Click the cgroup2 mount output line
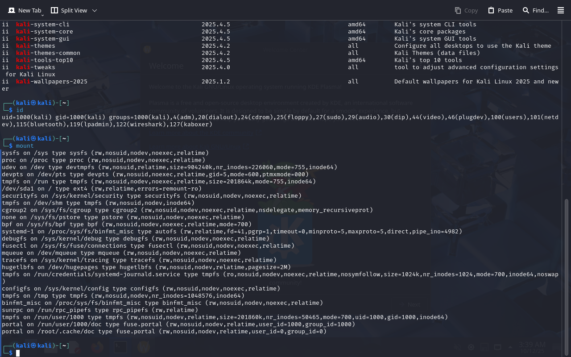571x357 pixels. (187, 210)
